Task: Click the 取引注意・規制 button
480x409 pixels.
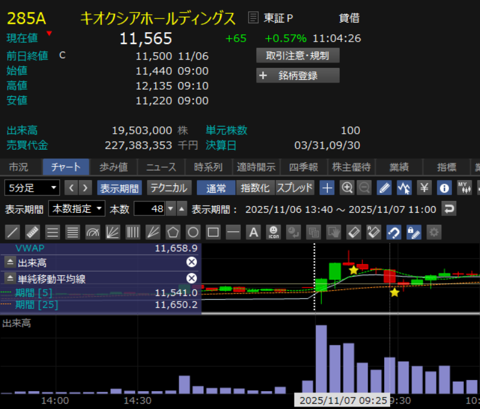Action: click(298, 56)
